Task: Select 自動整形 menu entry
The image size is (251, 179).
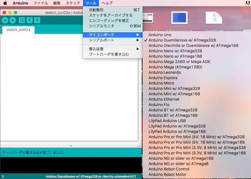Action: [x=113, y=10]
